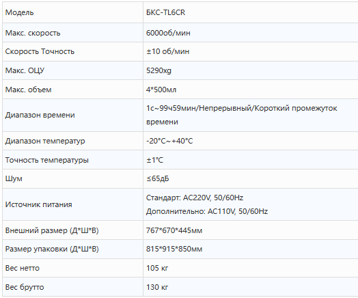358x298 pixels.
Task: Select the Модель label cell
Action: [72, 12]
